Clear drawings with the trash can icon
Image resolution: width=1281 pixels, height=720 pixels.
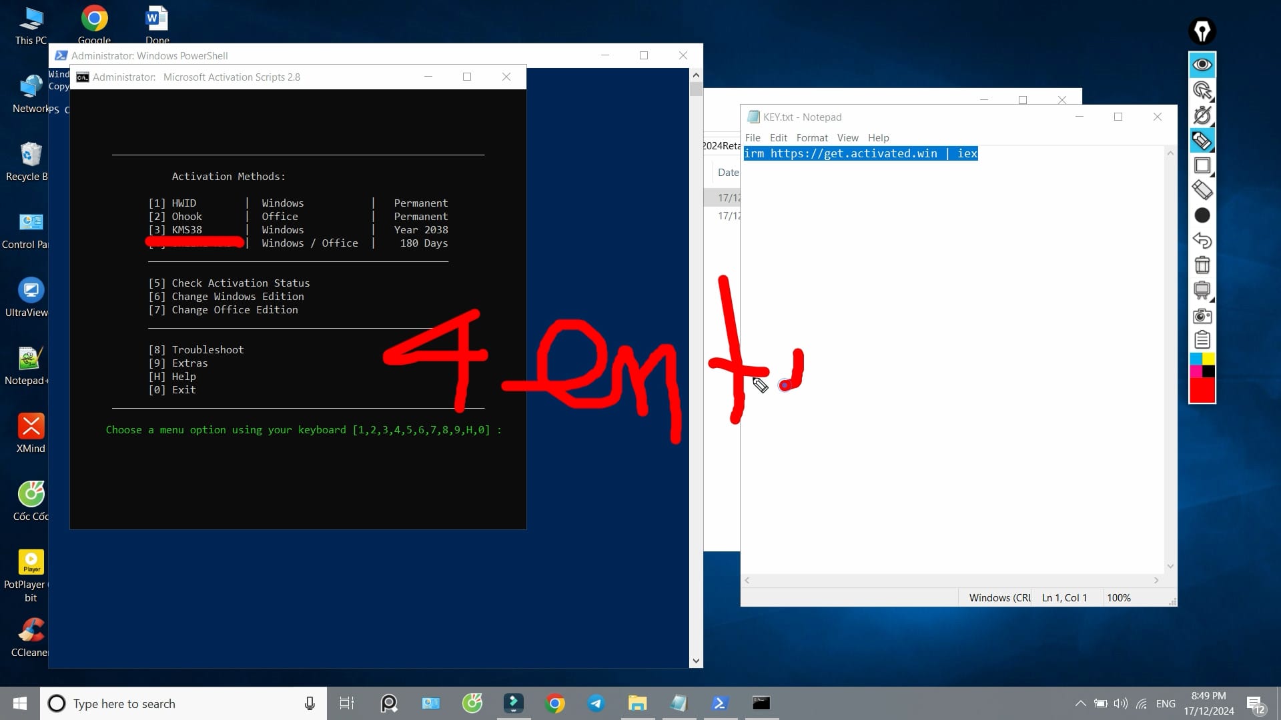pyautogui.click(x=1202, y=265)
